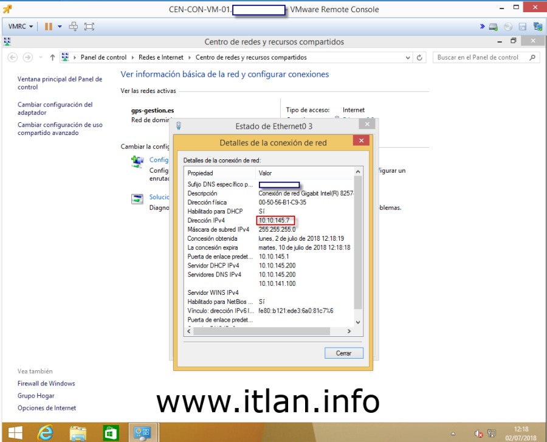Open Windows Store from the taskbar
This screenshot has width=547, height=442.
pyautogui.click(x=111, y=432)
